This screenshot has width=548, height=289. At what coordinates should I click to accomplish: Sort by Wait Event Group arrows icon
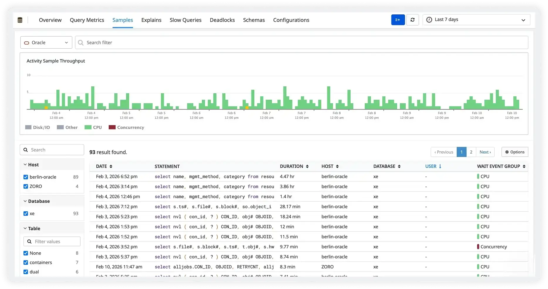pyautogui.click(x=524, y=166)
